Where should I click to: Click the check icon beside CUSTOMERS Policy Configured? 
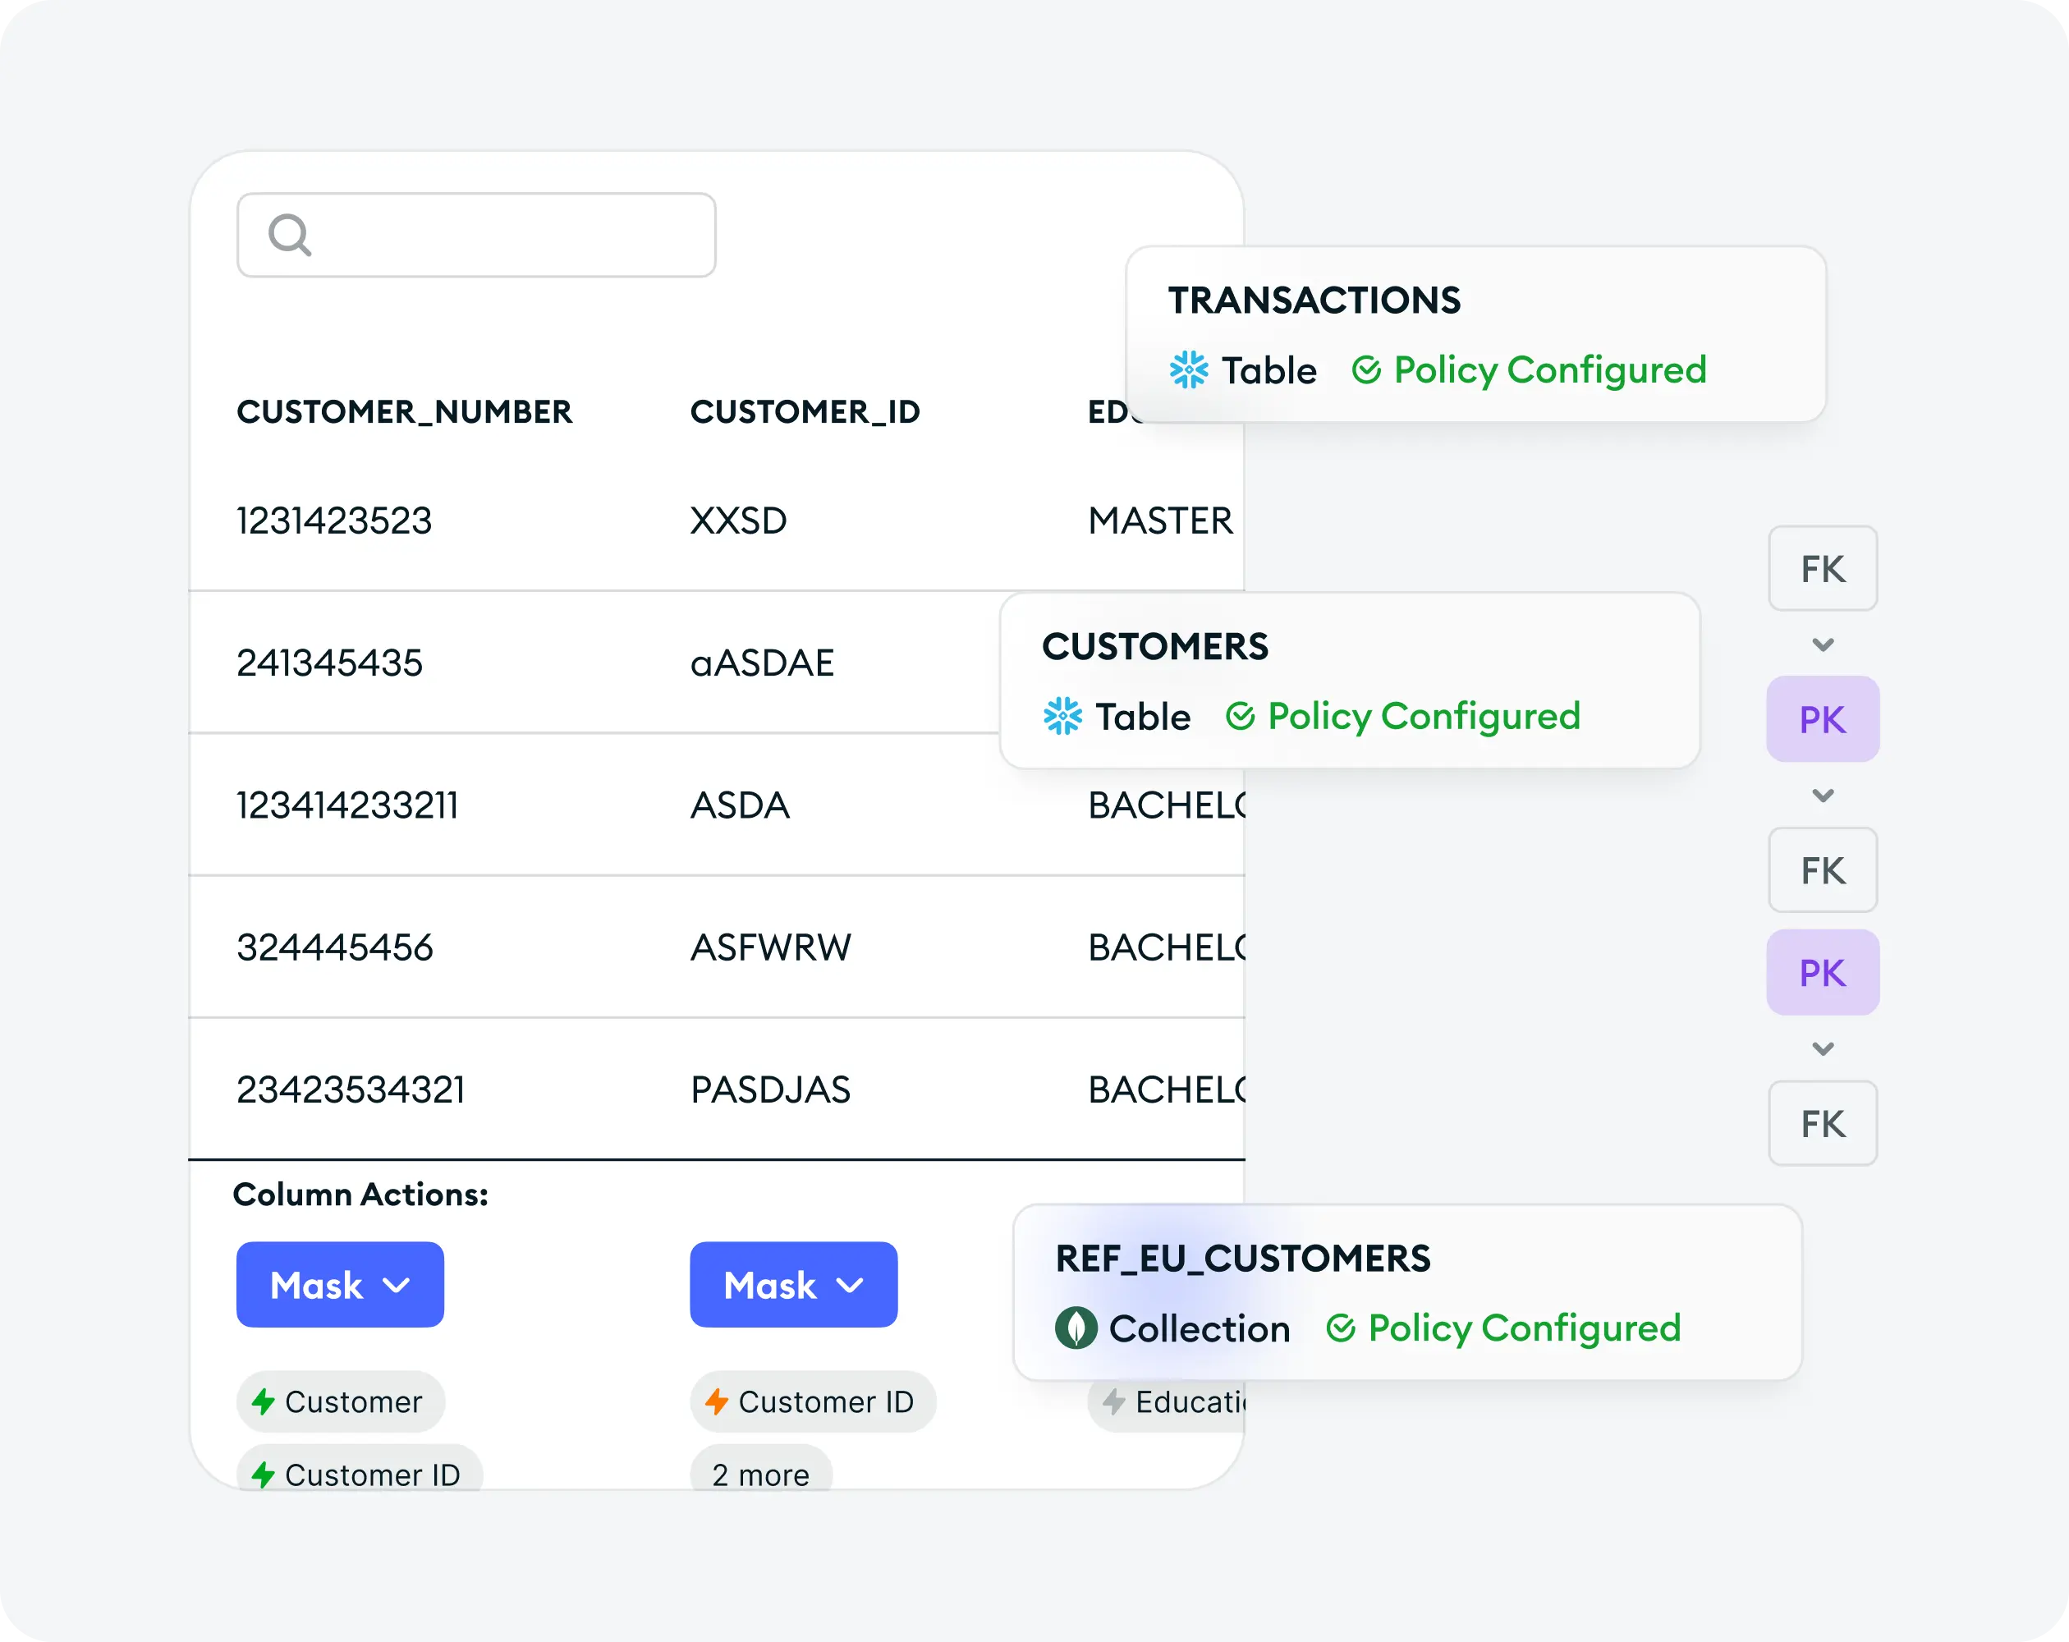click(1240, 717)
